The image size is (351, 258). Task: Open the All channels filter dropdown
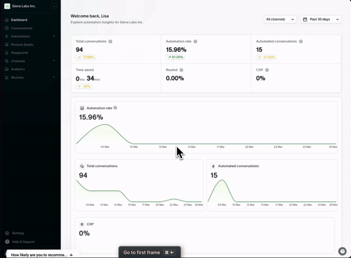click(x=280, y=19)
